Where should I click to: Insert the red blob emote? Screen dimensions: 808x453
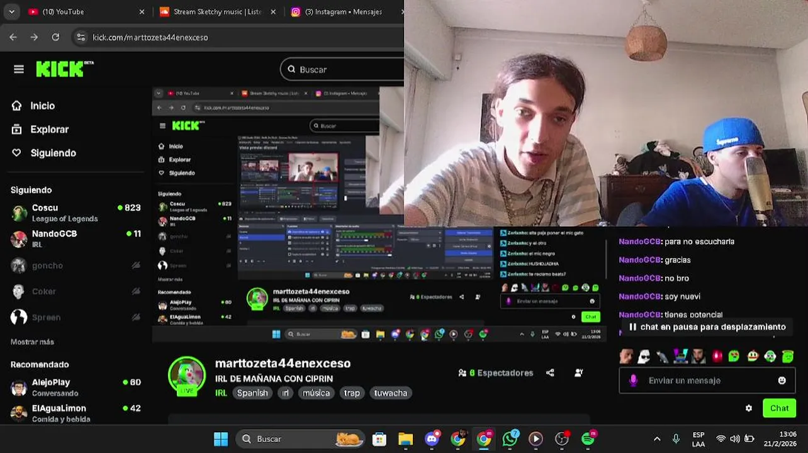[x=717, y=357]
